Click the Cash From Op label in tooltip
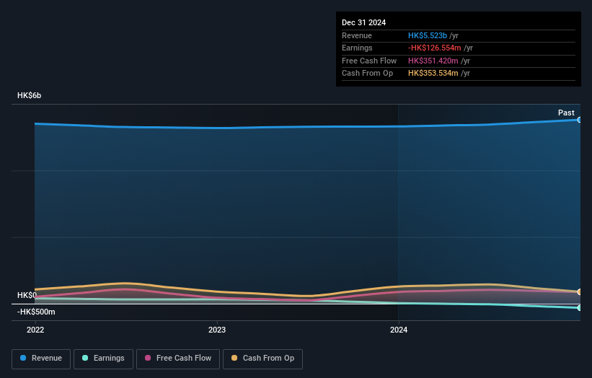The image size is (592, 378). (367, 74)
